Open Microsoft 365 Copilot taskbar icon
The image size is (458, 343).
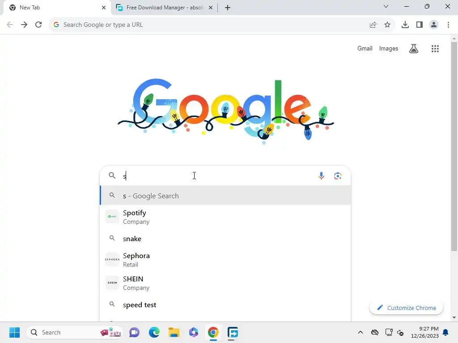[x=194, y=332]
